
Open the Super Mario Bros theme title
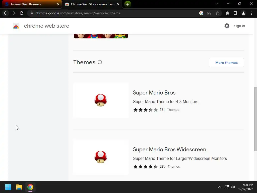pyautogui.click(x=154, y=92)
